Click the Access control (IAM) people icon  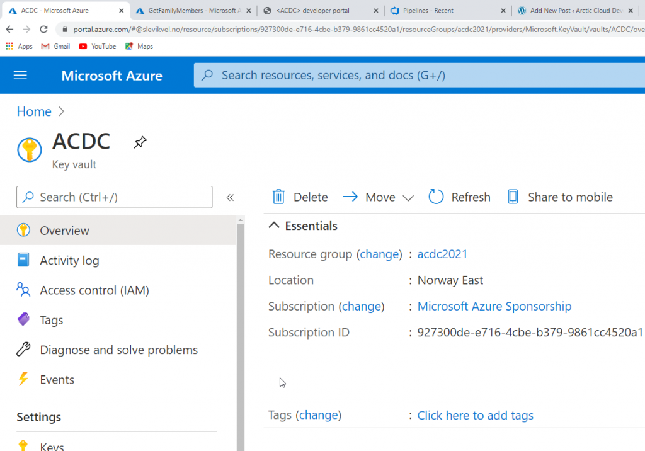click(23, 290)
